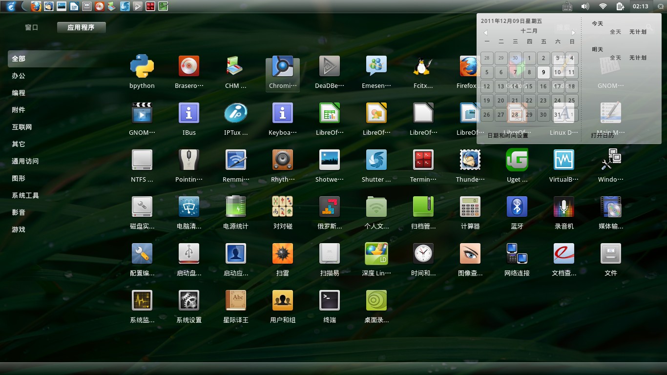Open 系统设置 system settings icon

(x=189, y=300)
